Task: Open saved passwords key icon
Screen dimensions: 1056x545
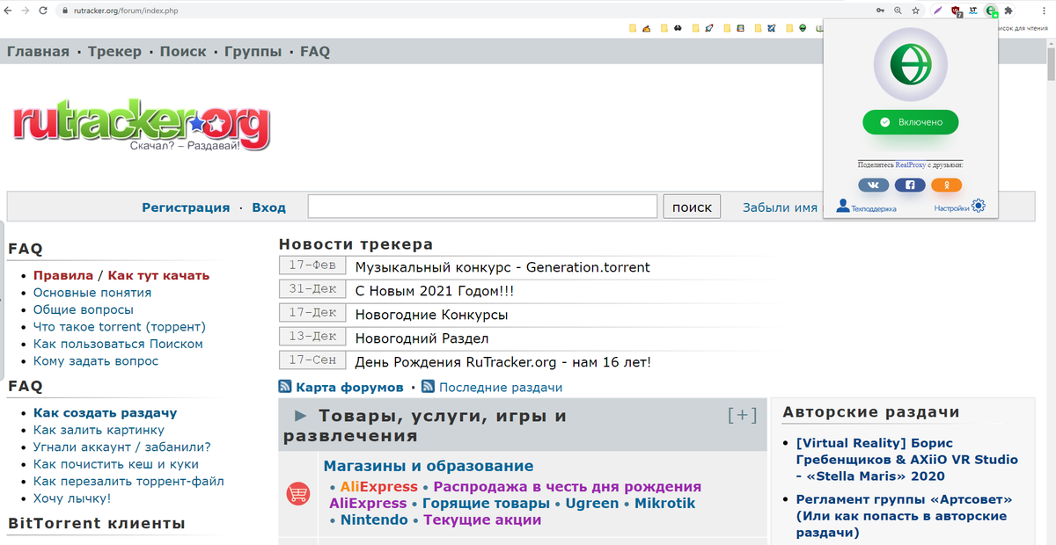Action: (880, 11)
